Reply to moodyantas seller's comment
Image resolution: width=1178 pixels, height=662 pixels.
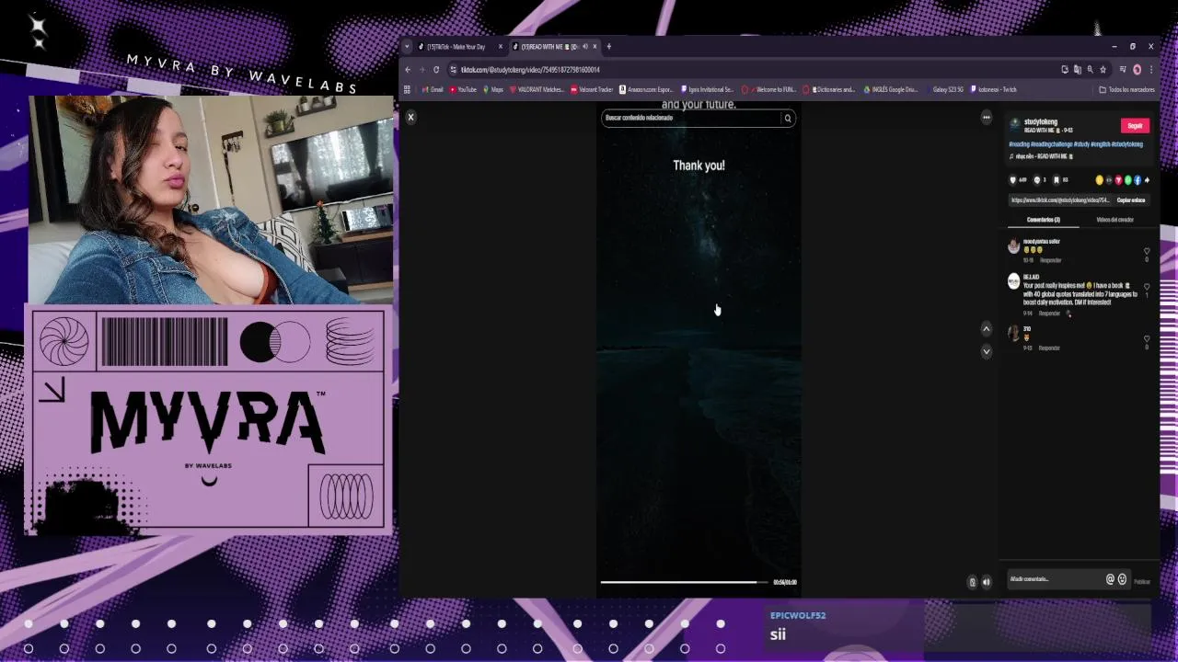(x=1050, y=260)
